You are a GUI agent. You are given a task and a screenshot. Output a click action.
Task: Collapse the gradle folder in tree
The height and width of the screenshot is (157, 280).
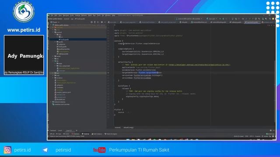tap(55, 42)
